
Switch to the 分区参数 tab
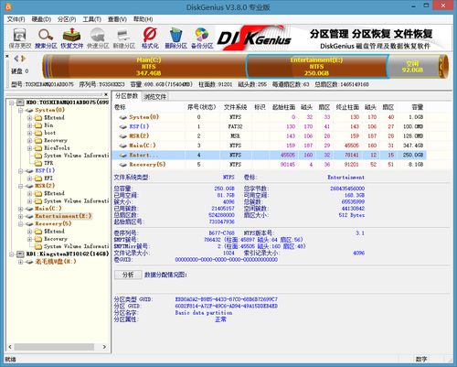click(126, 96)
